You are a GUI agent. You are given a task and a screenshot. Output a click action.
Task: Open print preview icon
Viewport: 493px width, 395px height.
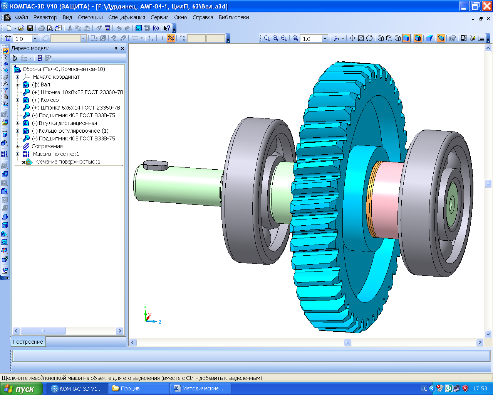point(50,28)
